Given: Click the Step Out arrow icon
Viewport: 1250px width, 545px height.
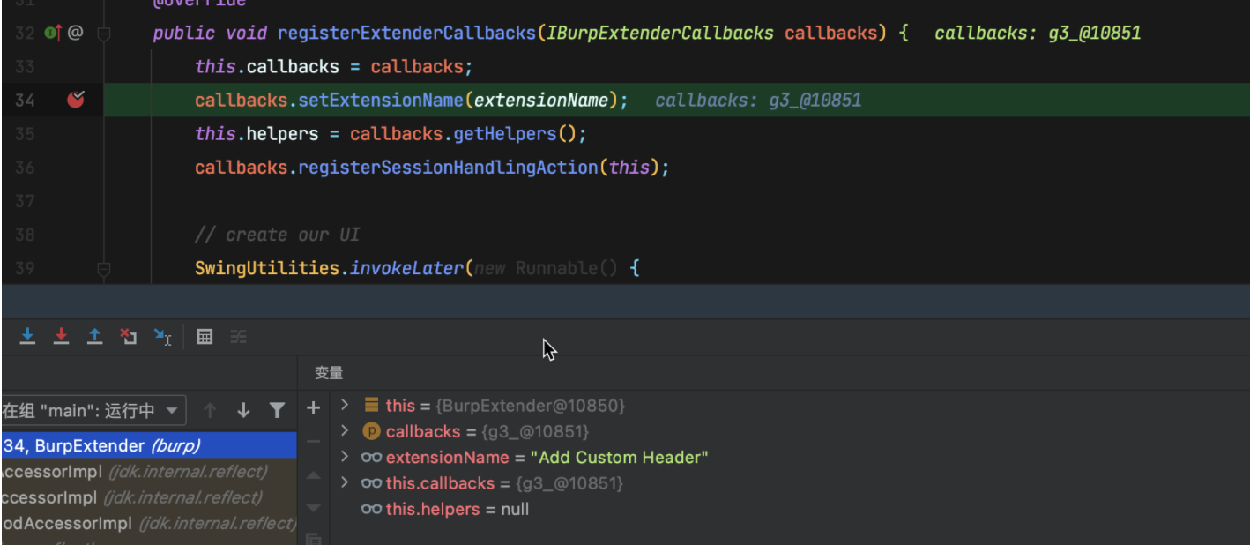Looking at the screenshot, I should [x=94, y=336].
